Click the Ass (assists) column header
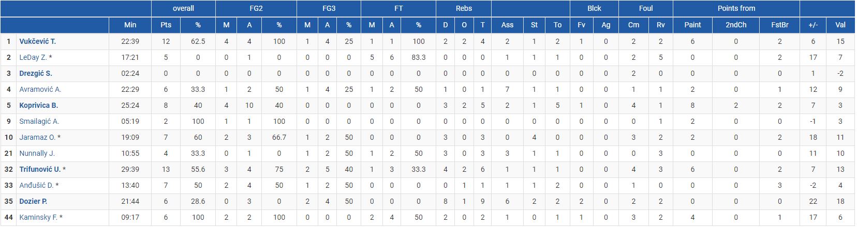The height and width of the screenshot is (227, 857). [507, 25]
